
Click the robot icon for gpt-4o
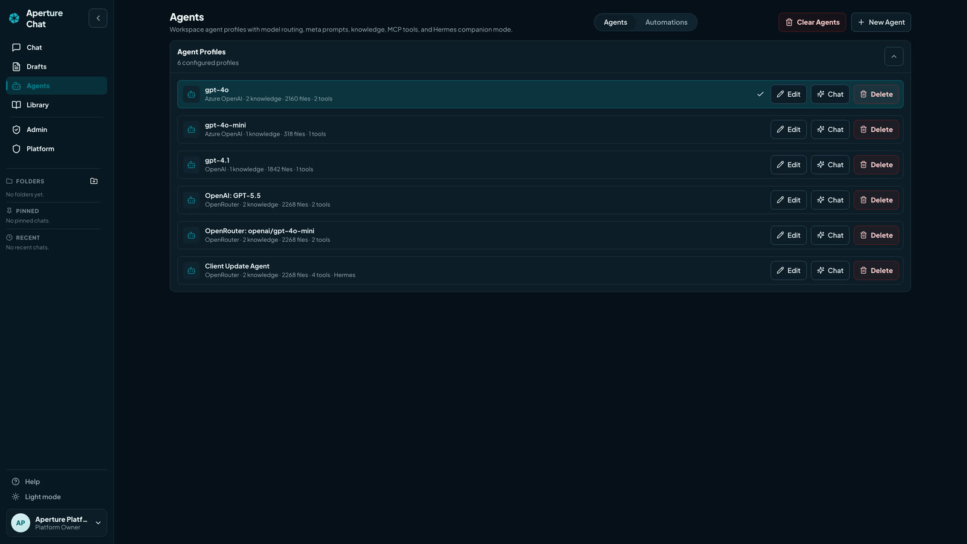[x=192, y=94]
